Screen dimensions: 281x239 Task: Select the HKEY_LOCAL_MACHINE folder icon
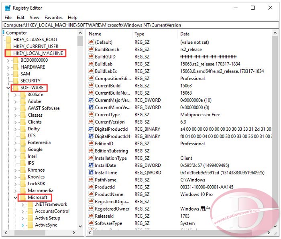click(x=8, y=53)
